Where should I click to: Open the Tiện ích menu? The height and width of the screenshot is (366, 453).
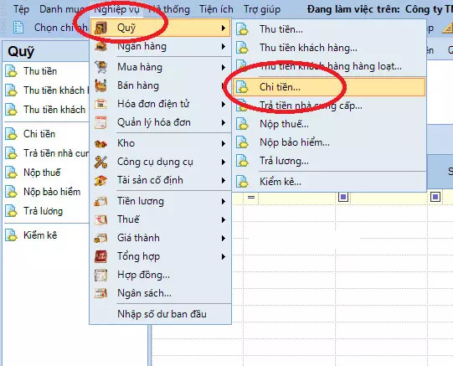pos(216,9)
